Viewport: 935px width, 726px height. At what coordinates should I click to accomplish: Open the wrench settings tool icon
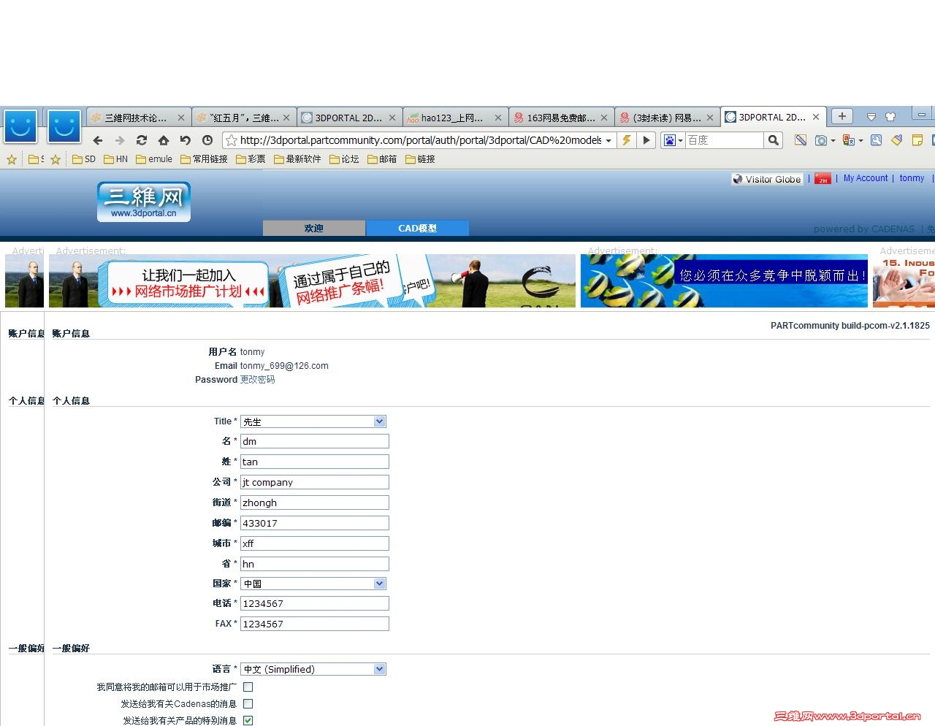pos(876,140)
